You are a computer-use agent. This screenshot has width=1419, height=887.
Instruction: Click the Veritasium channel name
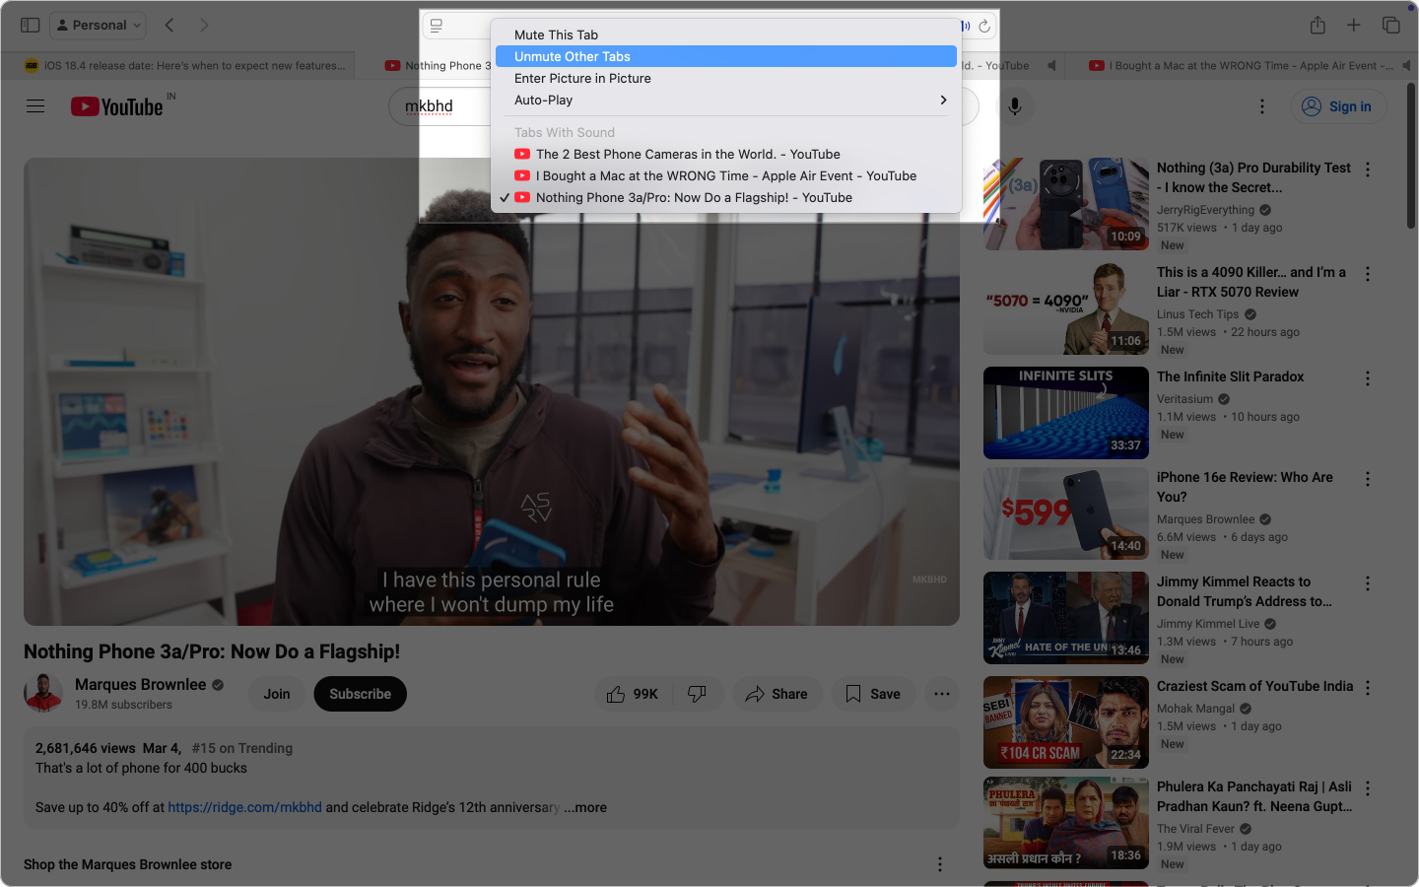[x=1185, y=399]
